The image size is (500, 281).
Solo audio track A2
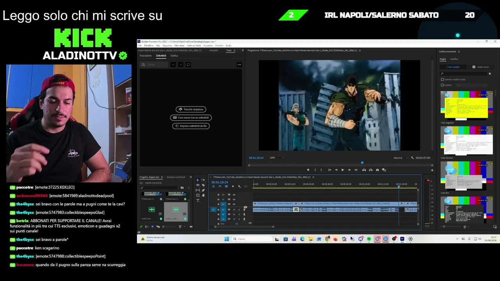click(239, 214)
